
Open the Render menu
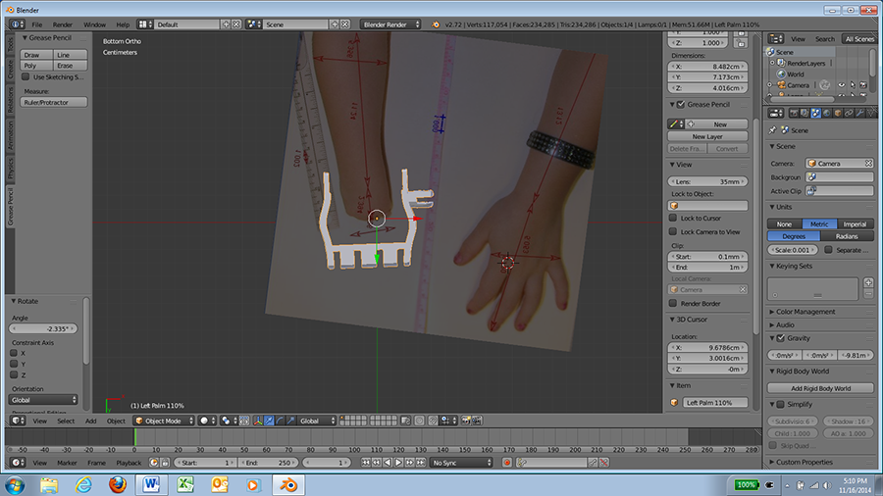(63, 25)
